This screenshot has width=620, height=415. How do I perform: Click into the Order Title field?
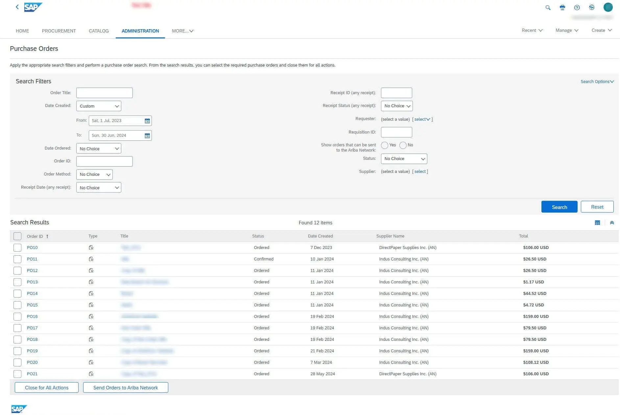tap(105, 93)
